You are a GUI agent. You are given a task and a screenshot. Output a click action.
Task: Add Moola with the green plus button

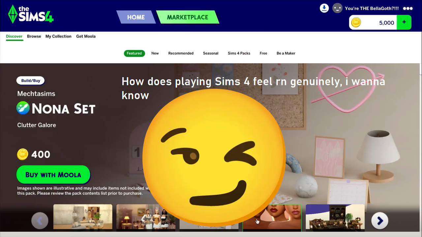click(x=404, y=22)
